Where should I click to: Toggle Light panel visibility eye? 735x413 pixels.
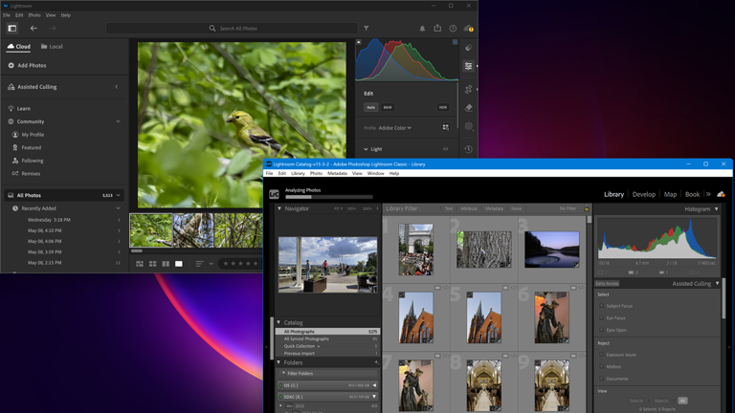point(445,149)
